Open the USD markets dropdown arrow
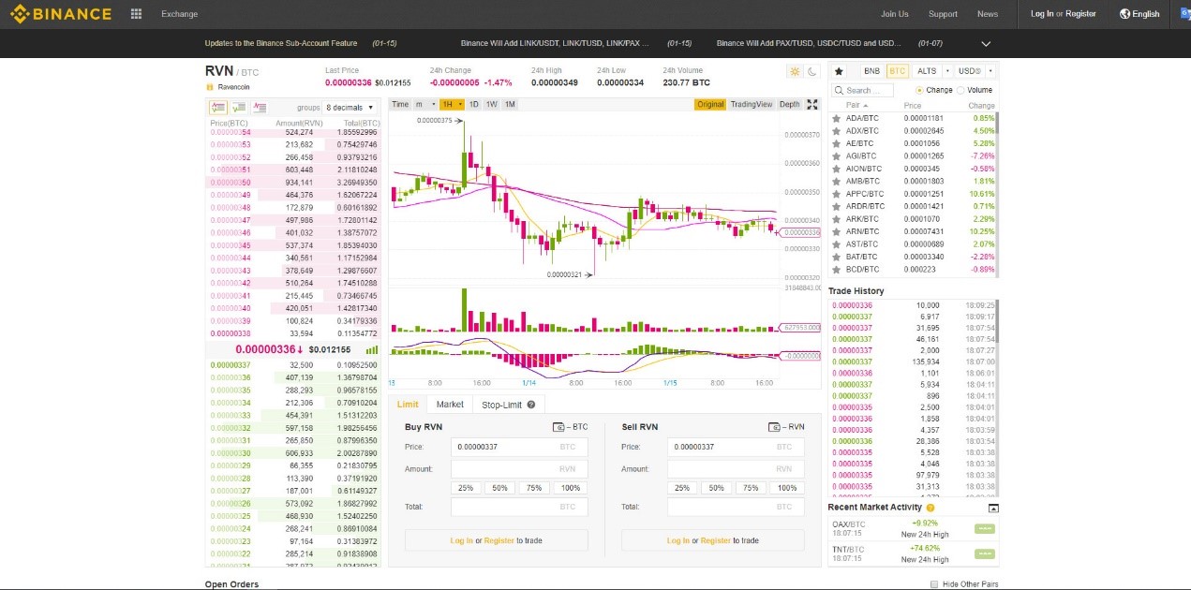Image resolution: width=1191 pixels, height=590 pixels. [990, 71]
